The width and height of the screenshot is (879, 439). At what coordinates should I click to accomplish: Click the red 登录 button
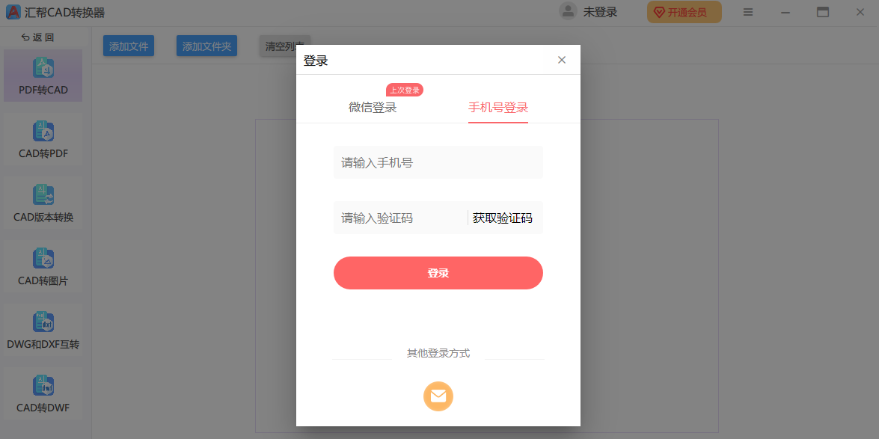click(x=438, y=273)
